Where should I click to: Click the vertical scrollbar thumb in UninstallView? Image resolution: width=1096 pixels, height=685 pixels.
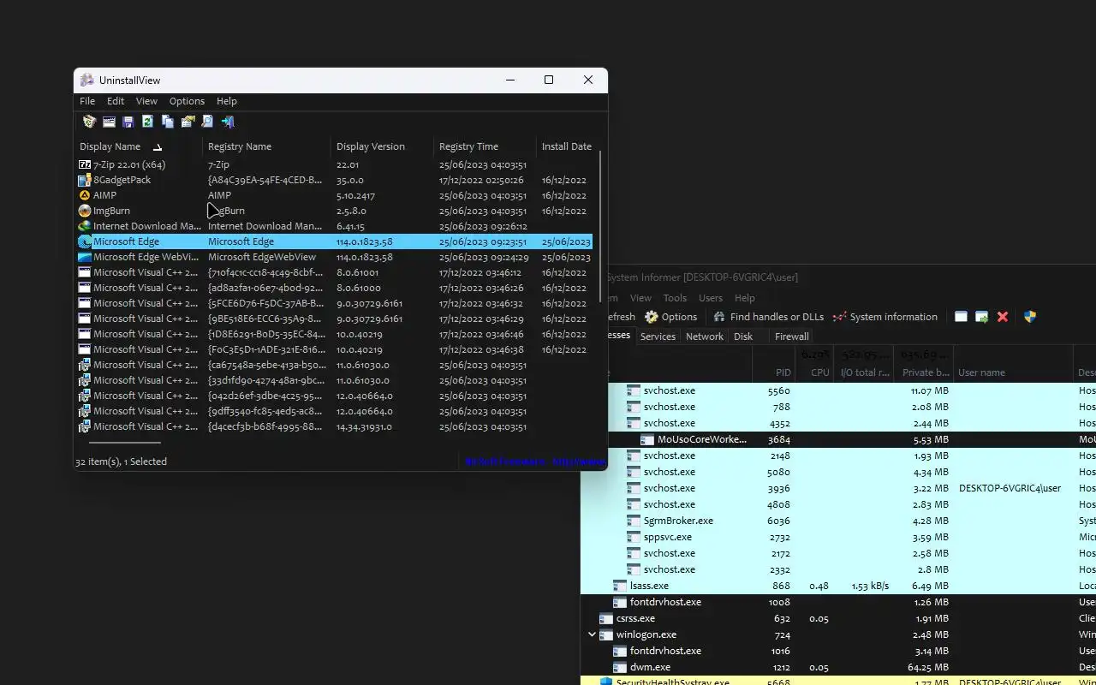[x=600, y=226]
